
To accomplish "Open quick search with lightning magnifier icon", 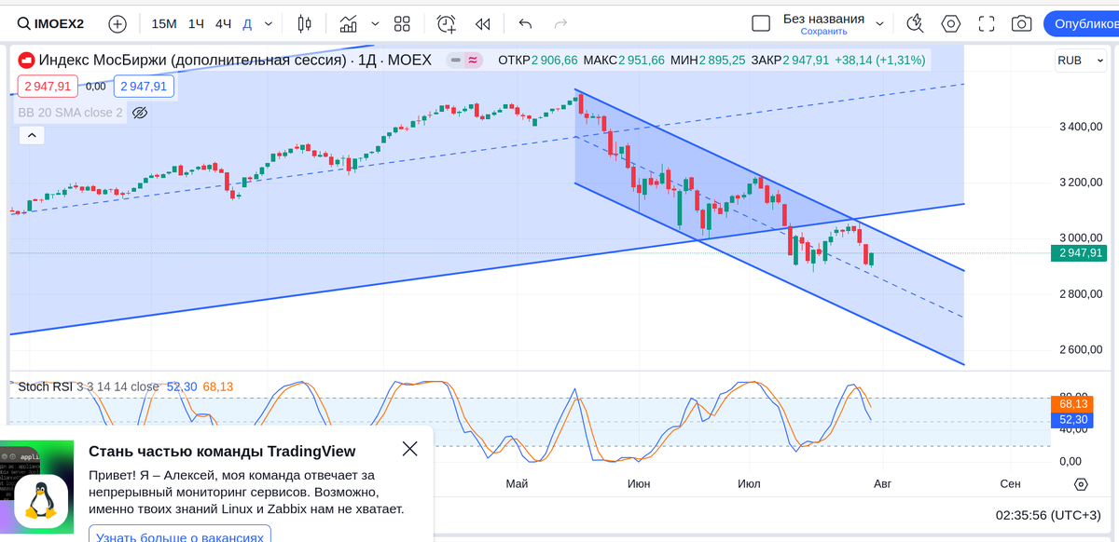I will point(915,23).
